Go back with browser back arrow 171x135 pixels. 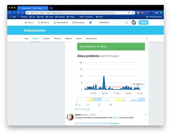[x=10, y=13]
